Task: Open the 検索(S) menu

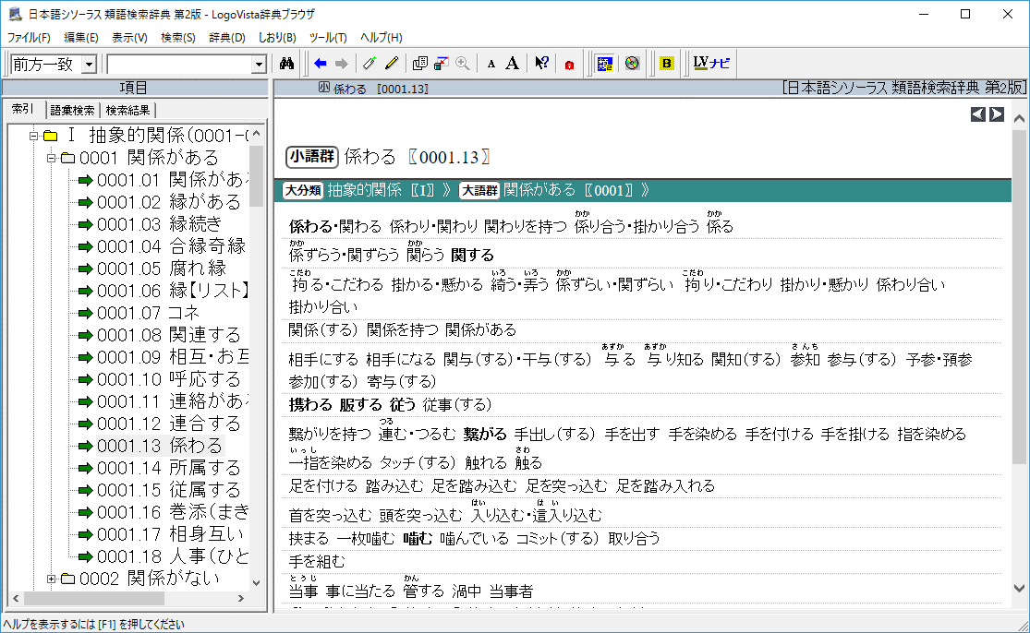Action: (177, 38)
